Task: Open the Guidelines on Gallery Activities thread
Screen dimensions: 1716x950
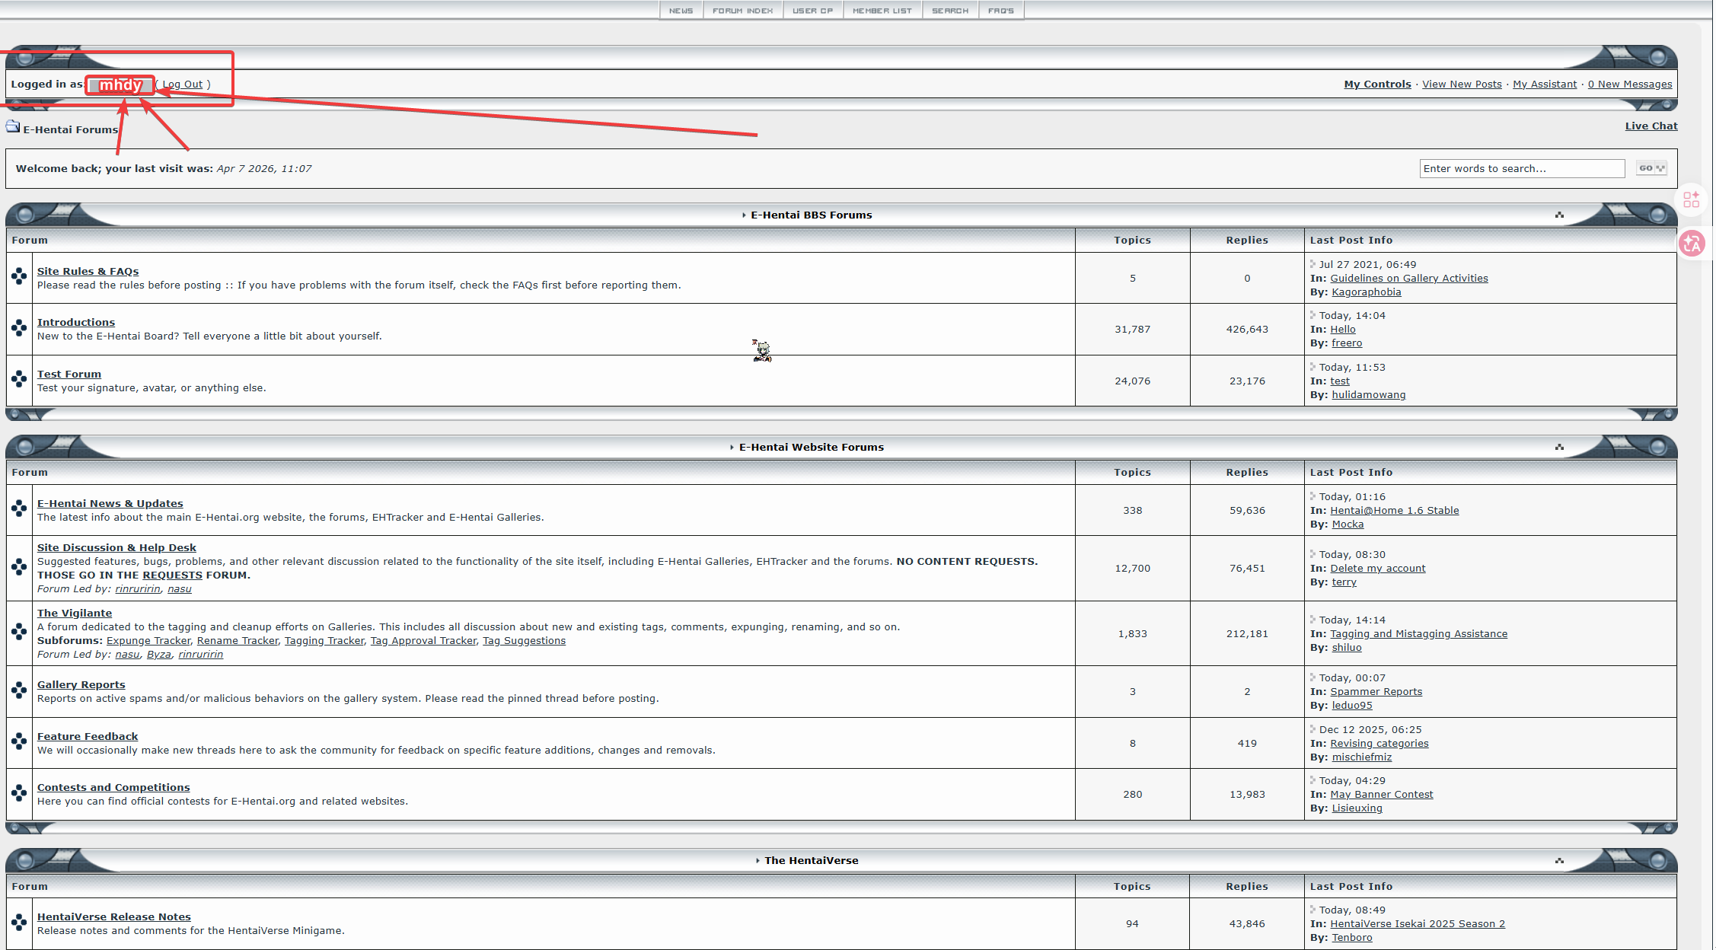Action: pyautogui.click(x=1408, y=279)
